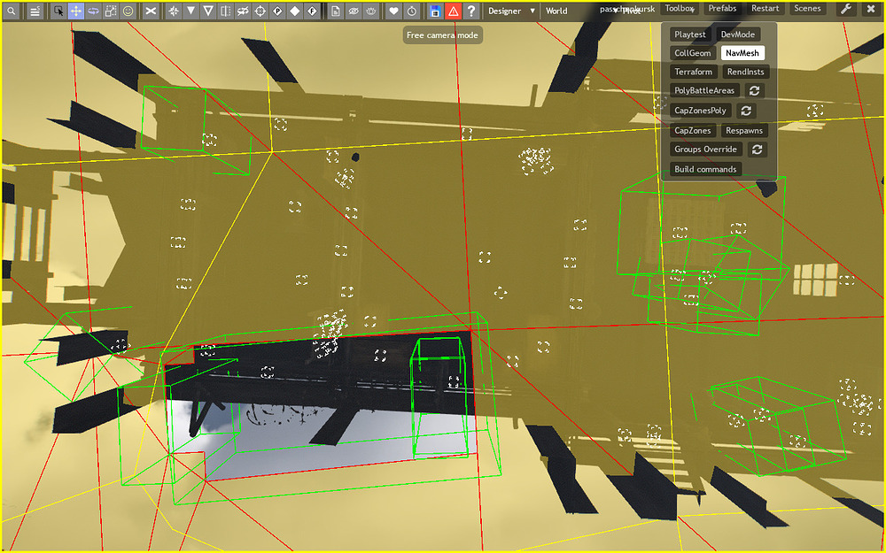Click the Build commands button
The width and height of the screenshot is (886, 553).
705,169
